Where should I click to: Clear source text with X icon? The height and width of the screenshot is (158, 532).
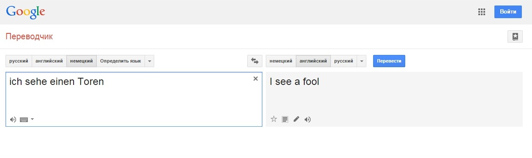(x=256, y=79)
